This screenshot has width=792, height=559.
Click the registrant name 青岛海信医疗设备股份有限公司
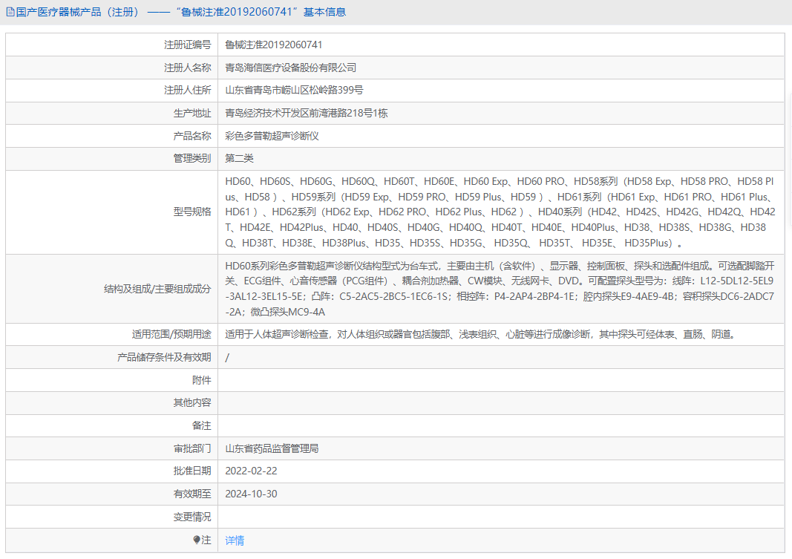293,67
